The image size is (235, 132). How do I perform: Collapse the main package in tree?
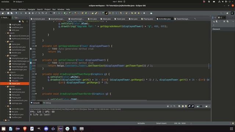point(6,41)
